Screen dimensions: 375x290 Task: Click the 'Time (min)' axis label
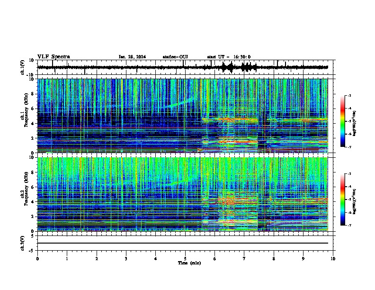click(x=189, y=263)
